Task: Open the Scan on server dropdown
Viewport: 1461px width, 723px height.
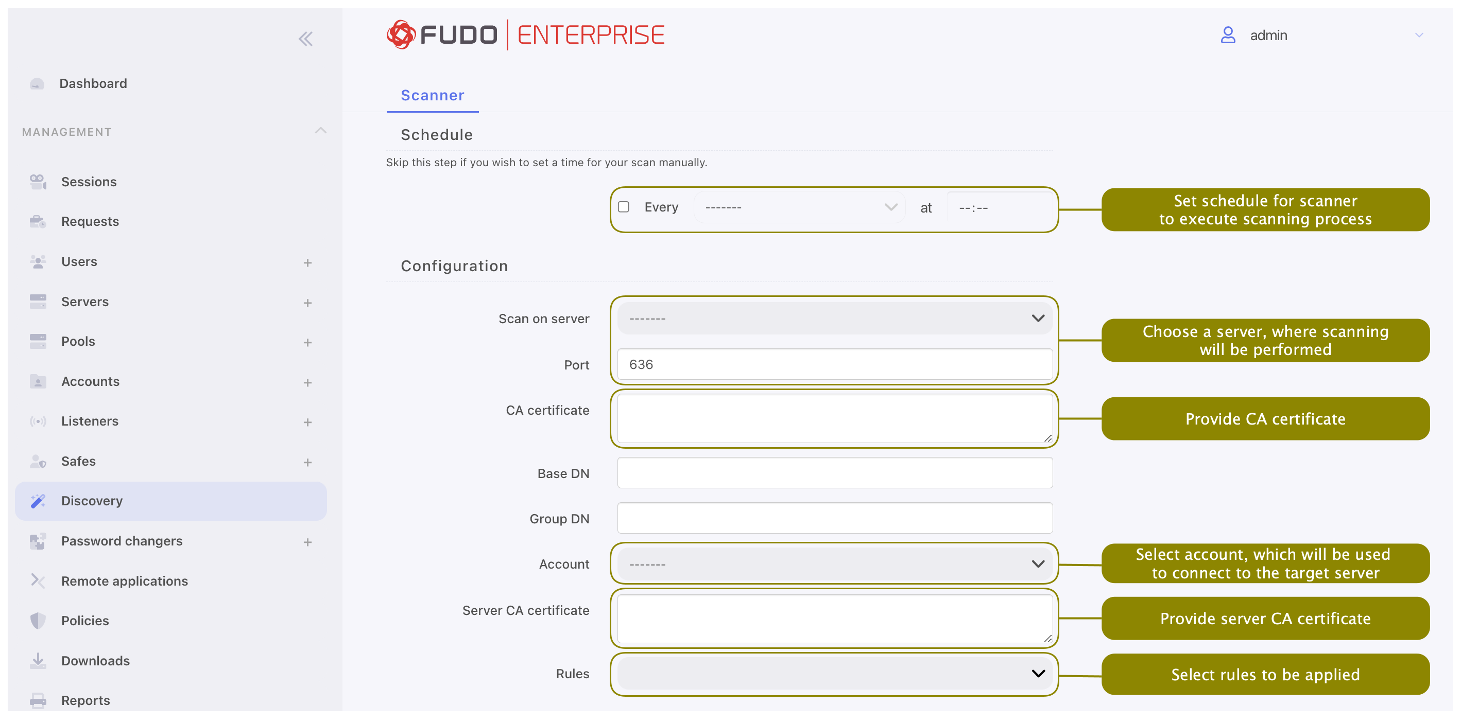Action: tap(835, 319)
